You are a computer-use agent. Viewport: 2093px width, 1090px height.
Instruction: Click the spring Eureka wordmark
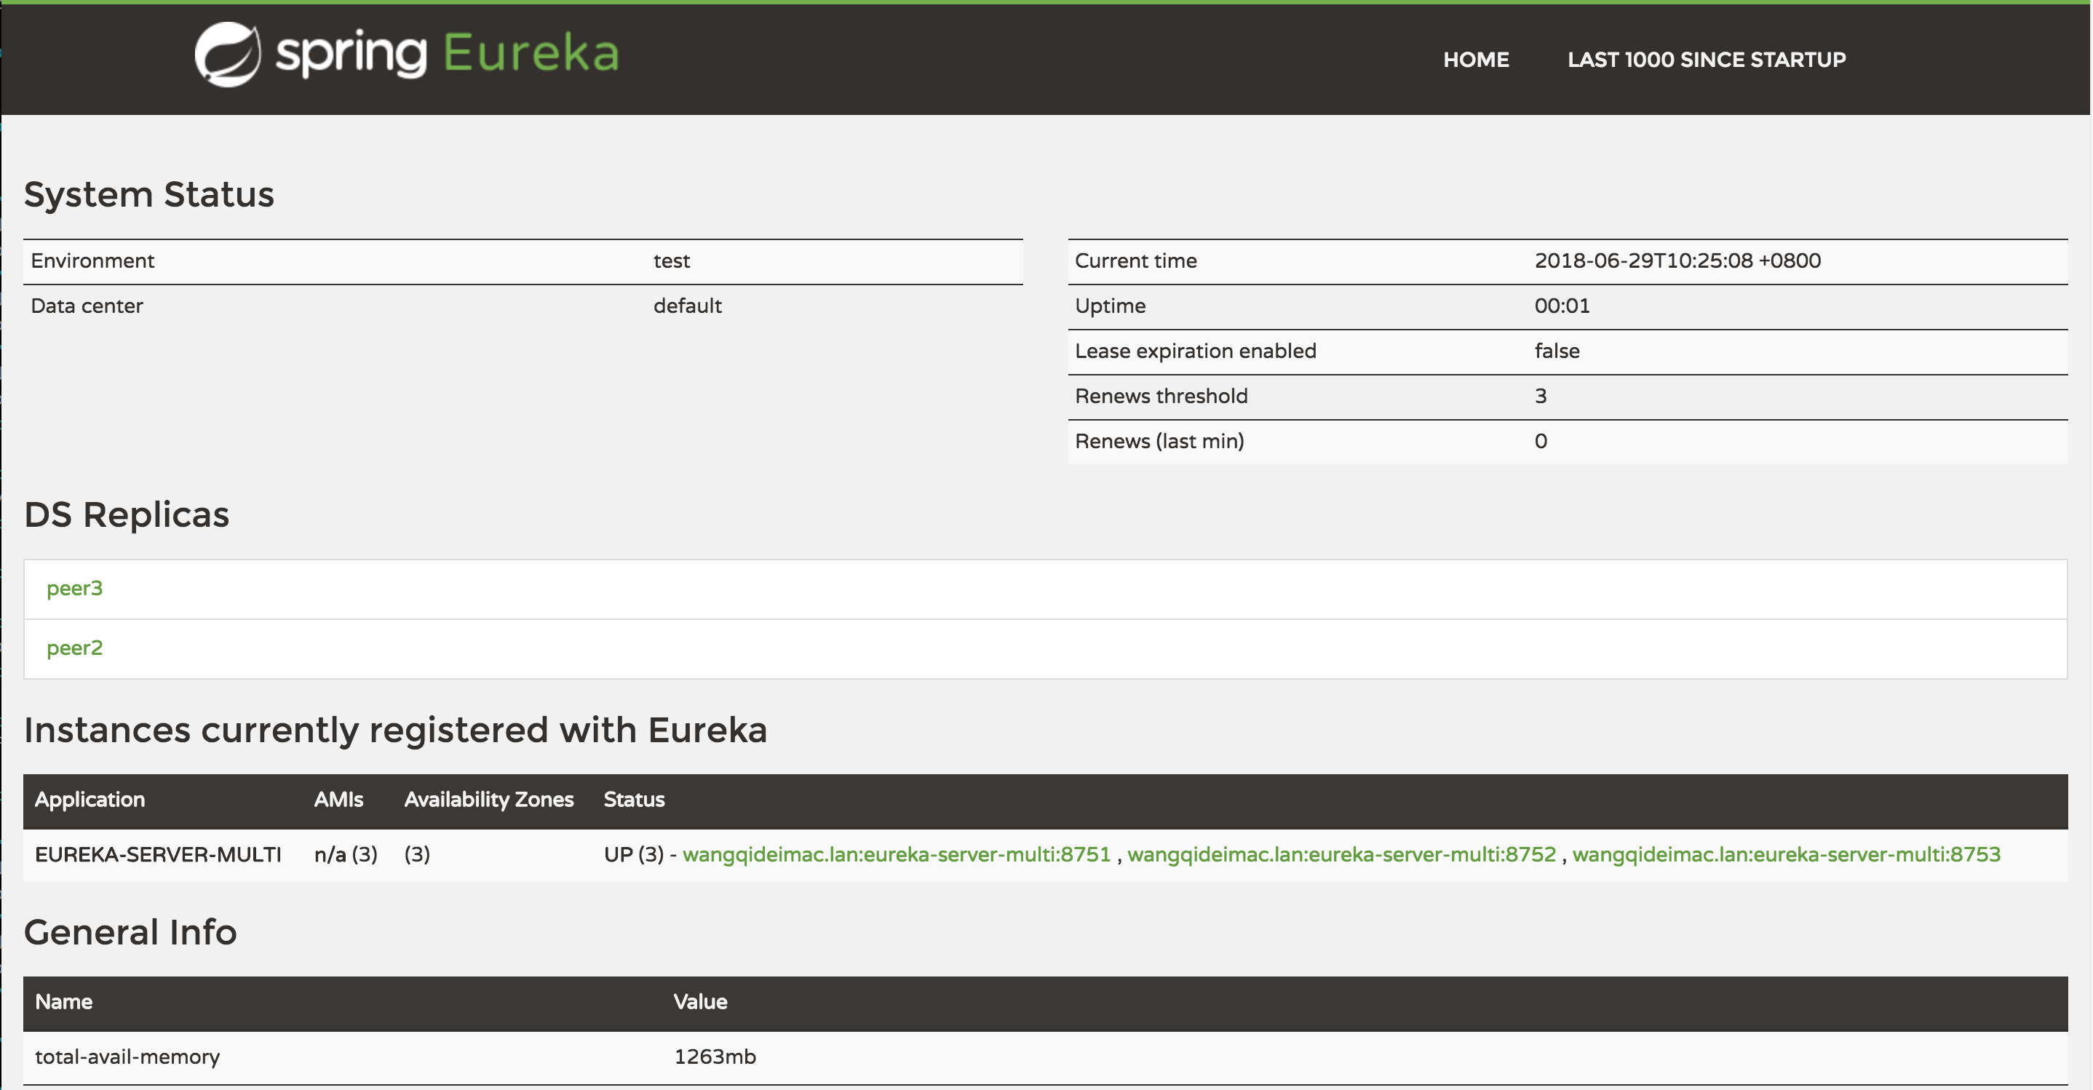(448, 55)
